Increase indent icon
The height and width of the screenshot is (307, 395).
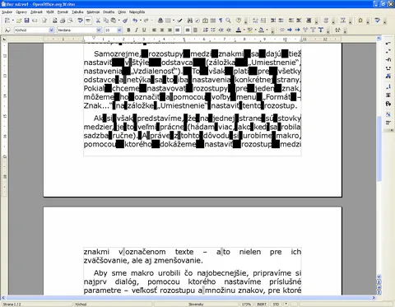[x=229, y=30]
